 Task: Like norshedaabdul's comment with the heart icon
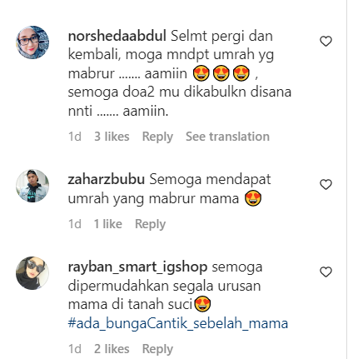tap(326, 42)
